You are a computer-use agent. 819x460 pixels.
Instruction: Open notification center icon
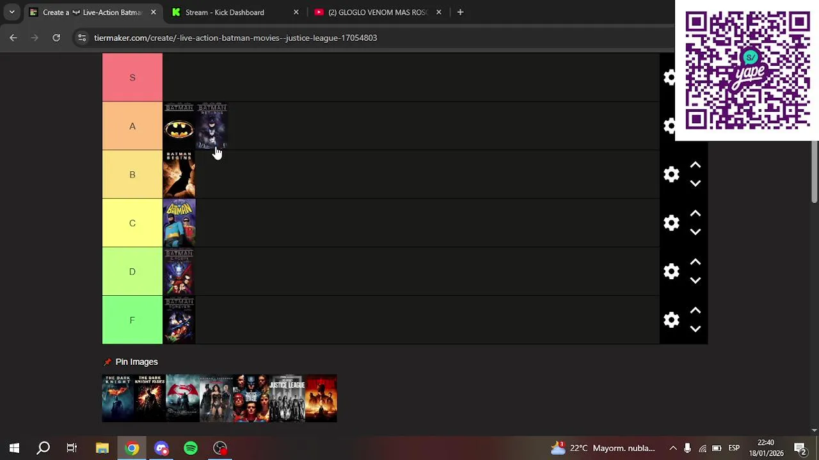tap(800, 448)
